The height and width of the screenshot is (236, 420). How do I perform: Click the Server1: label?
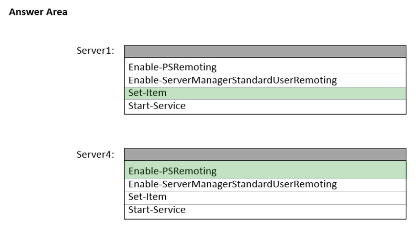click(95, 51)
